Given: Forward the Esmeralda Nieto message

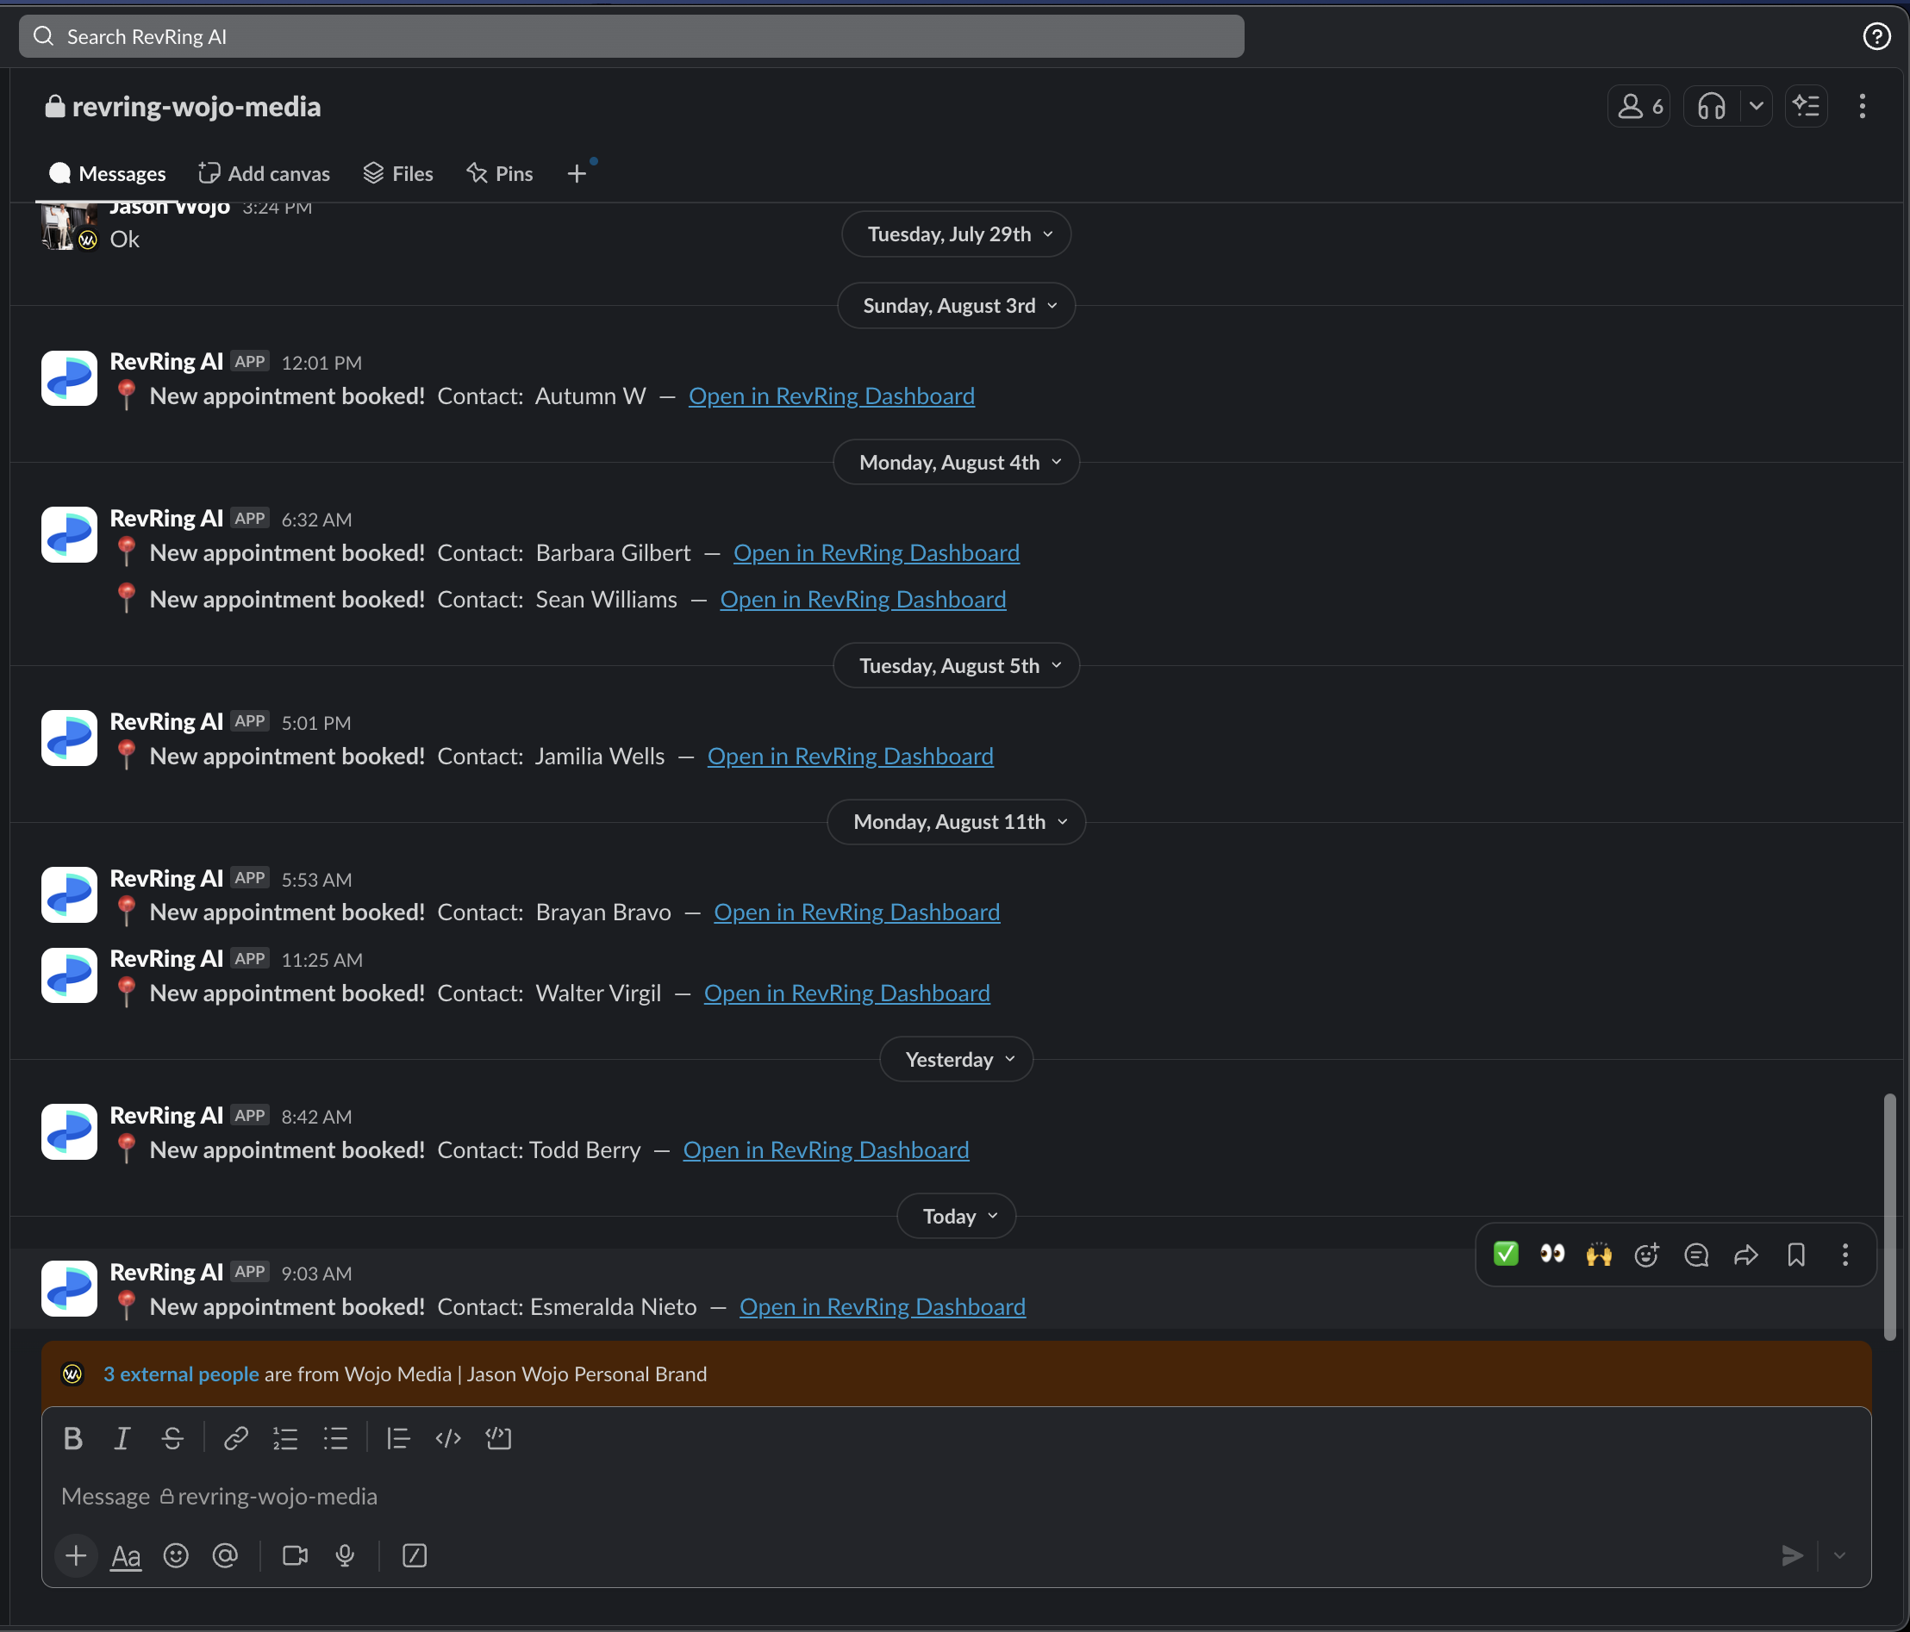Looking at the screenshot, I should pyautogui.click(x=1746, y=1255).
